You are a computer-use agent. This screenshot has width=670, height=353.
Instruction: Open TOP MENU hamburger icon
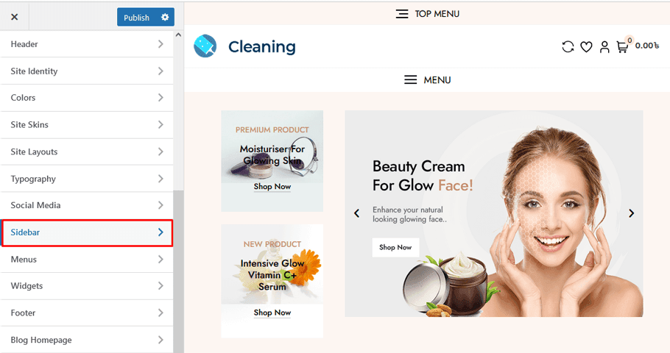click(402, 14)
